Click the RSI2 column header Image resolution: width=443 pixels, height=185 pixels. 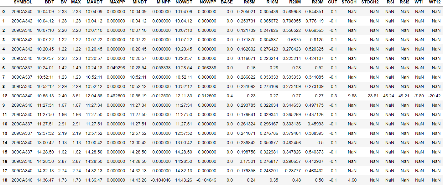tap(404, 2)
